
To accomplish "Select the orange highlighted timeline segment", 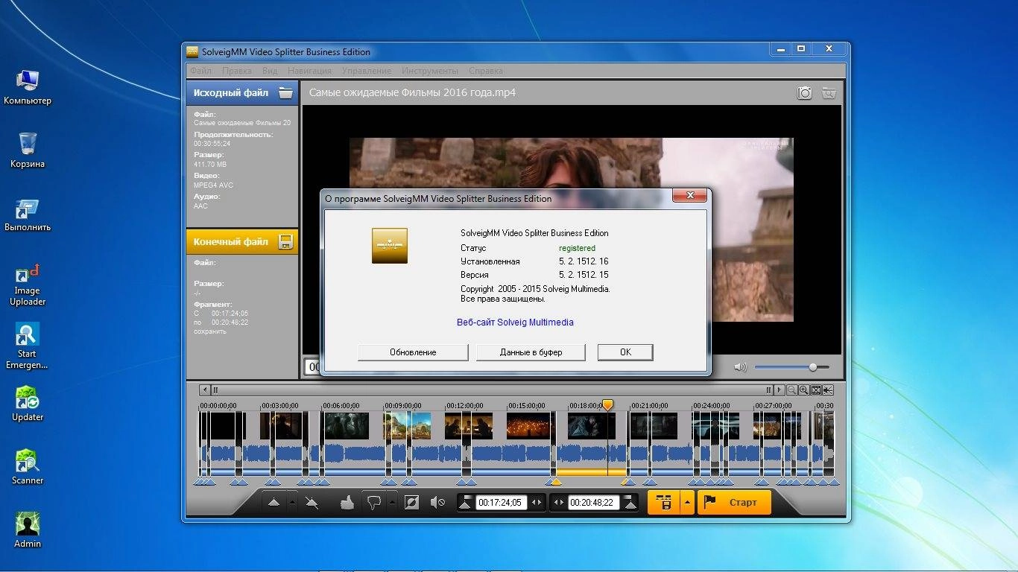I will point(592,472).
